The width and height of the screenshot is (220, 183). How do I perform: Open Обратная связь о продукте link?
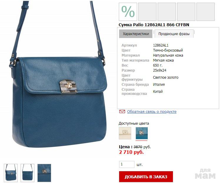click(152, 112)
